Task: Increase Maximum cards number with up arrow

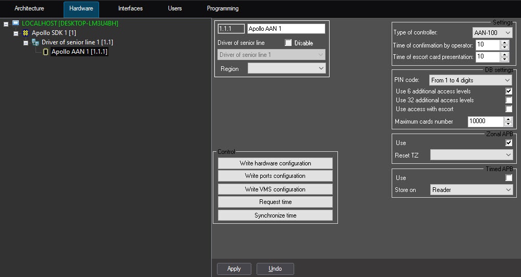Action: 508,119
